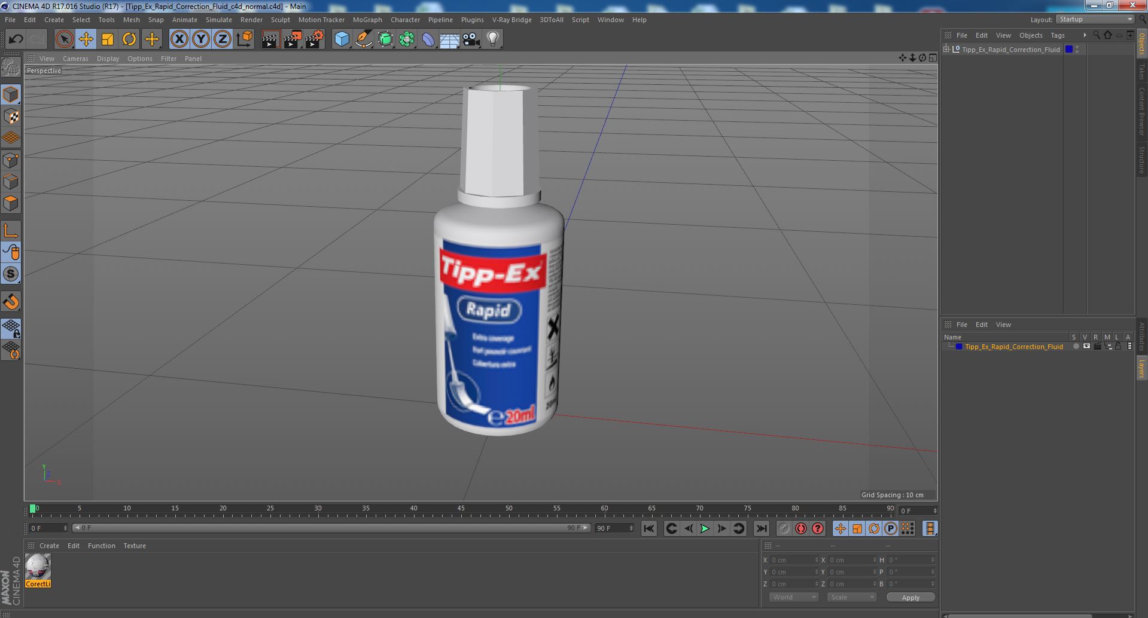Image resolution: width=1148 pixels, height=618 pixels.
Task: Add a Bend deformer
Action: 428,39
